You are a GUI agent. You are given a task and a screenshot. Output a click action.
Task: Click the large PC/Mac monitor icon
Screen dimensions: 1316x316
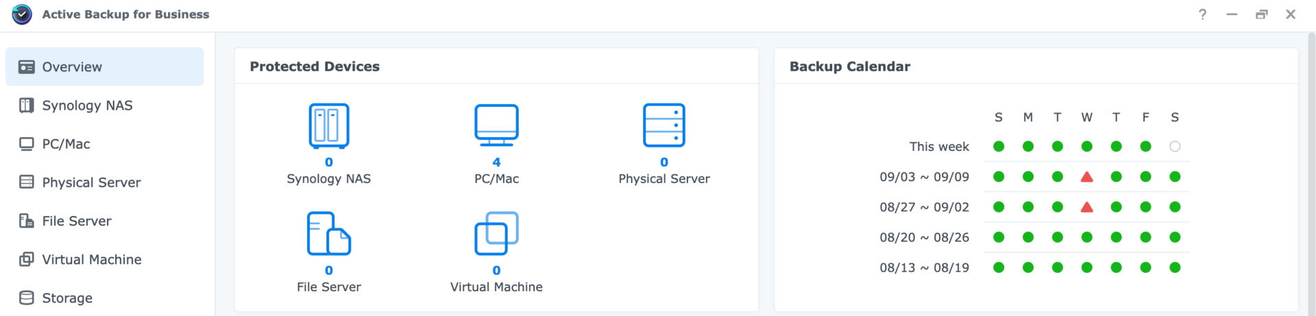[x=496, y=125]
